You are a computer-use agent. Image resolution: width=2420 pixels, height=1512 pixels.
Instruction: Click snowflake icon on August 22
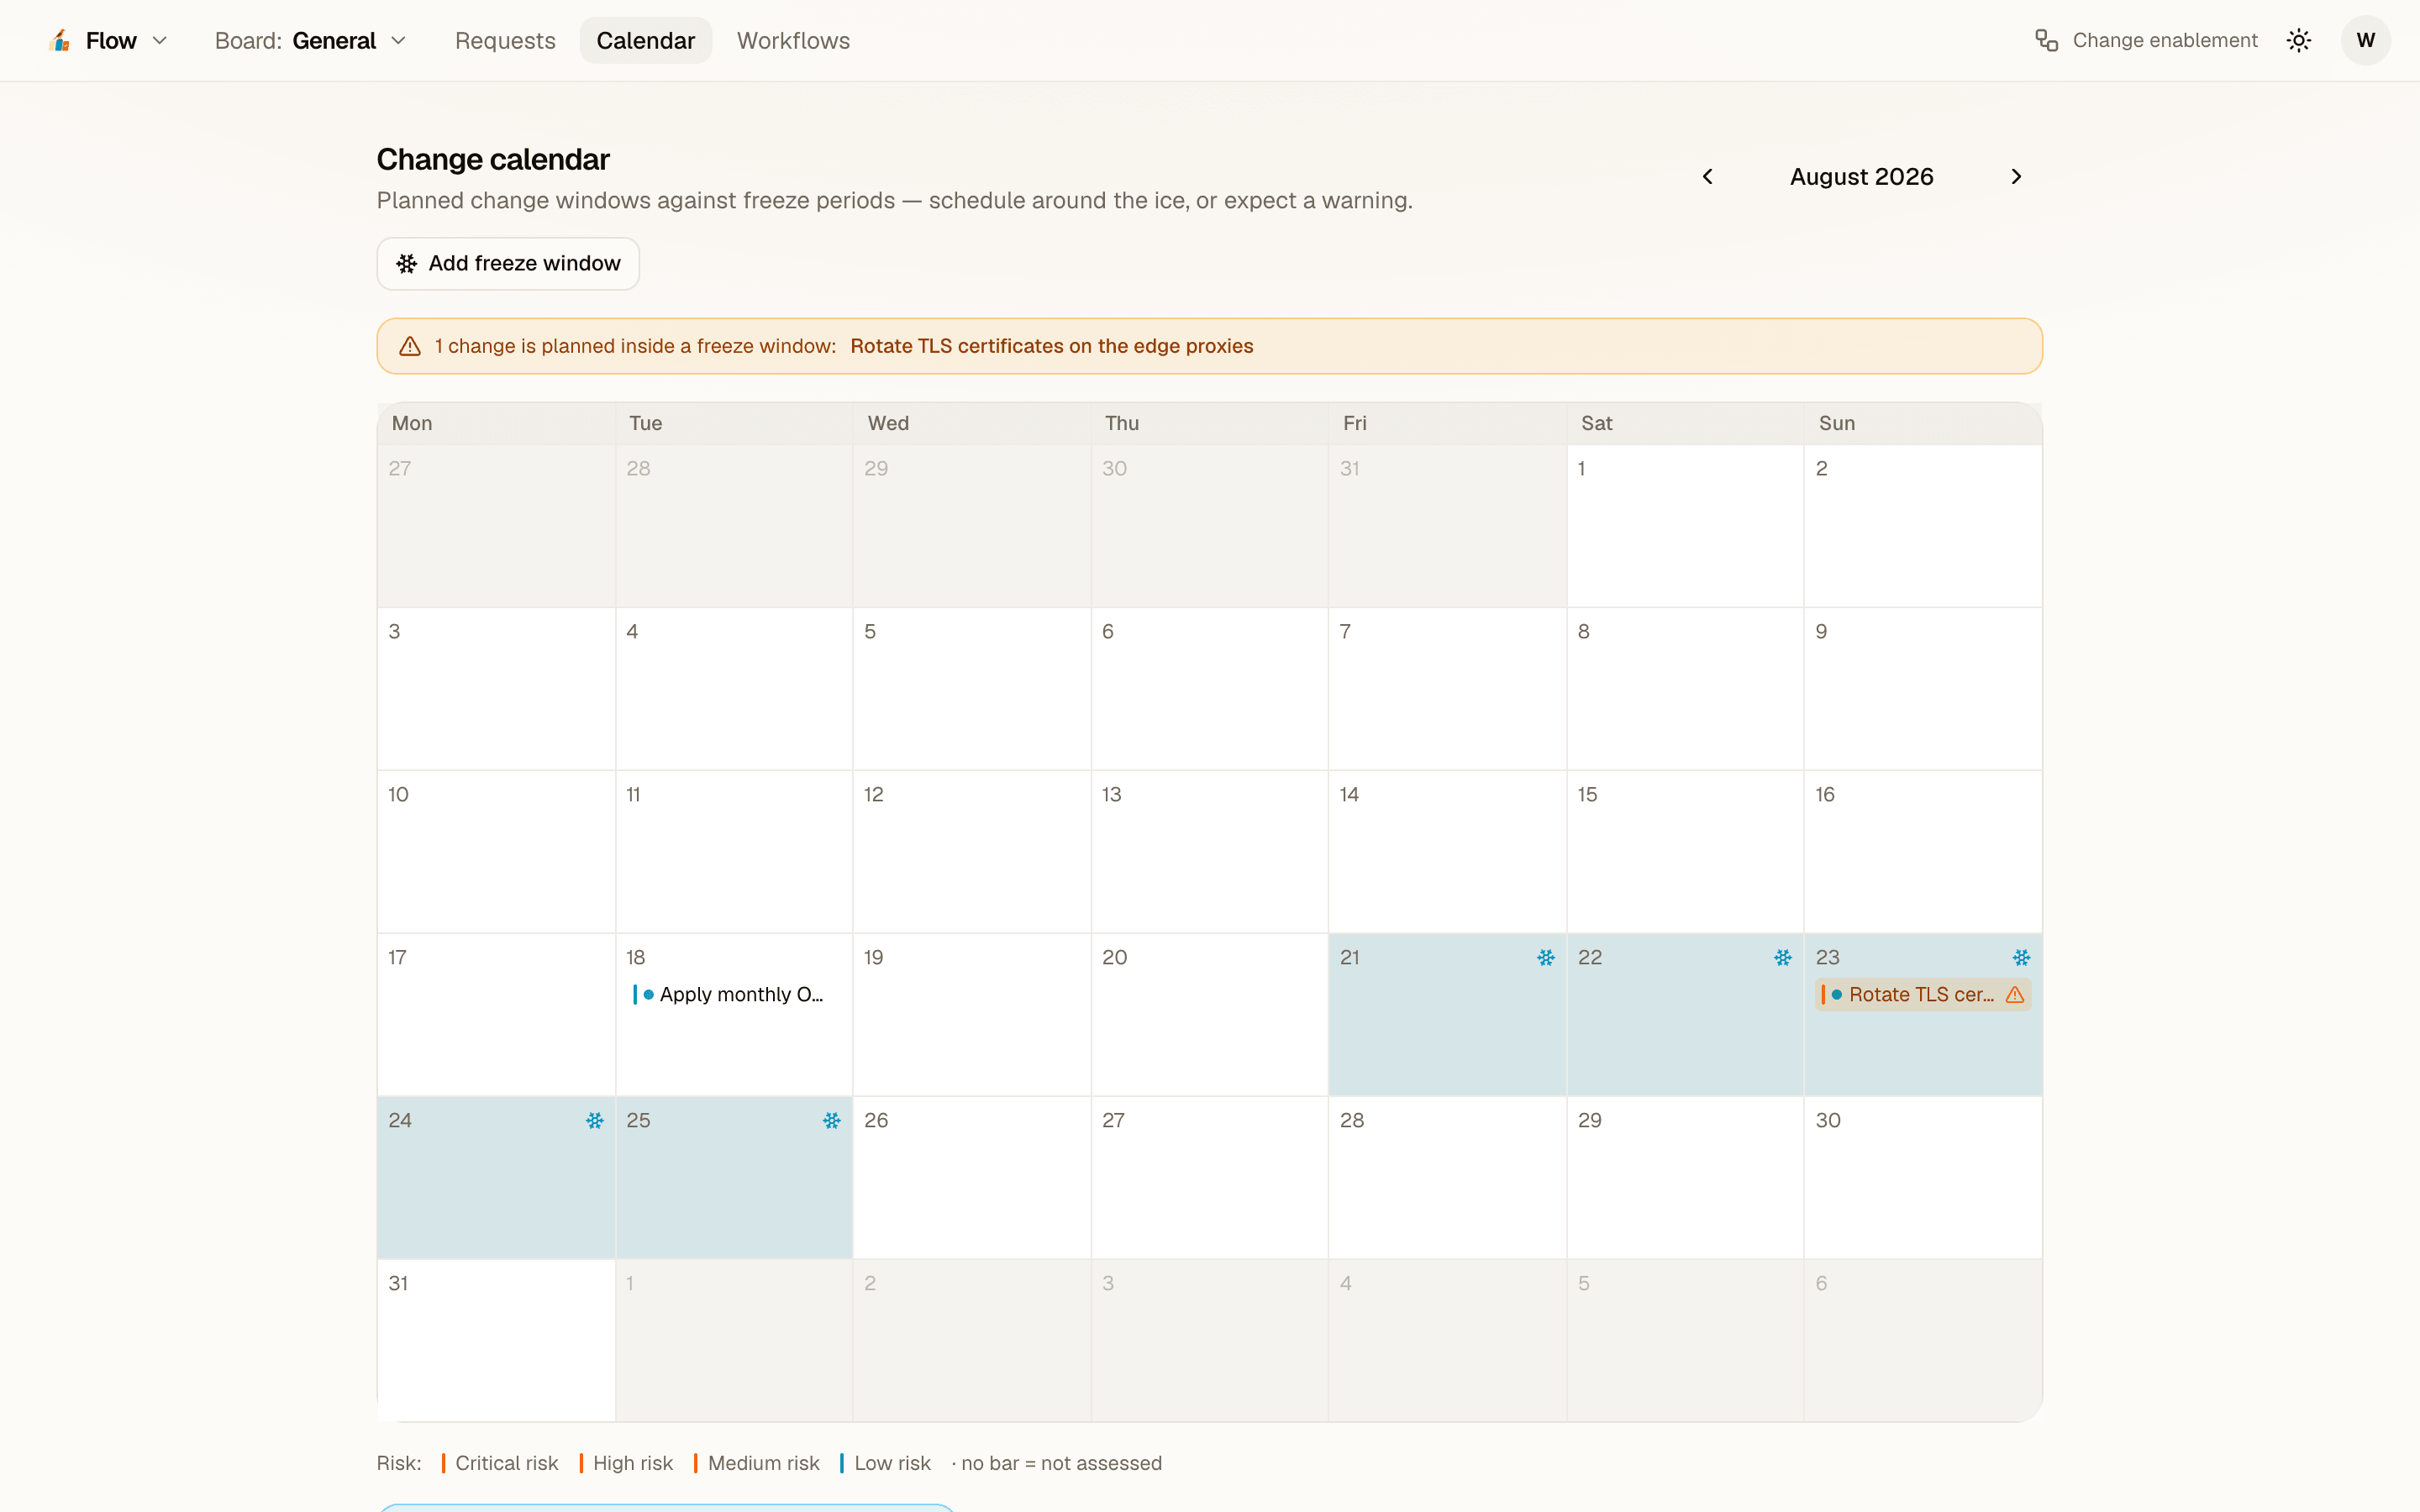click(x=1782, y=958)
